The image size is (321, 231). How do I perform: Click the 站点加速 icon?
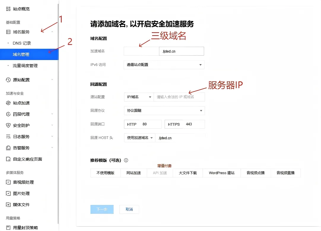coord(8,103)
